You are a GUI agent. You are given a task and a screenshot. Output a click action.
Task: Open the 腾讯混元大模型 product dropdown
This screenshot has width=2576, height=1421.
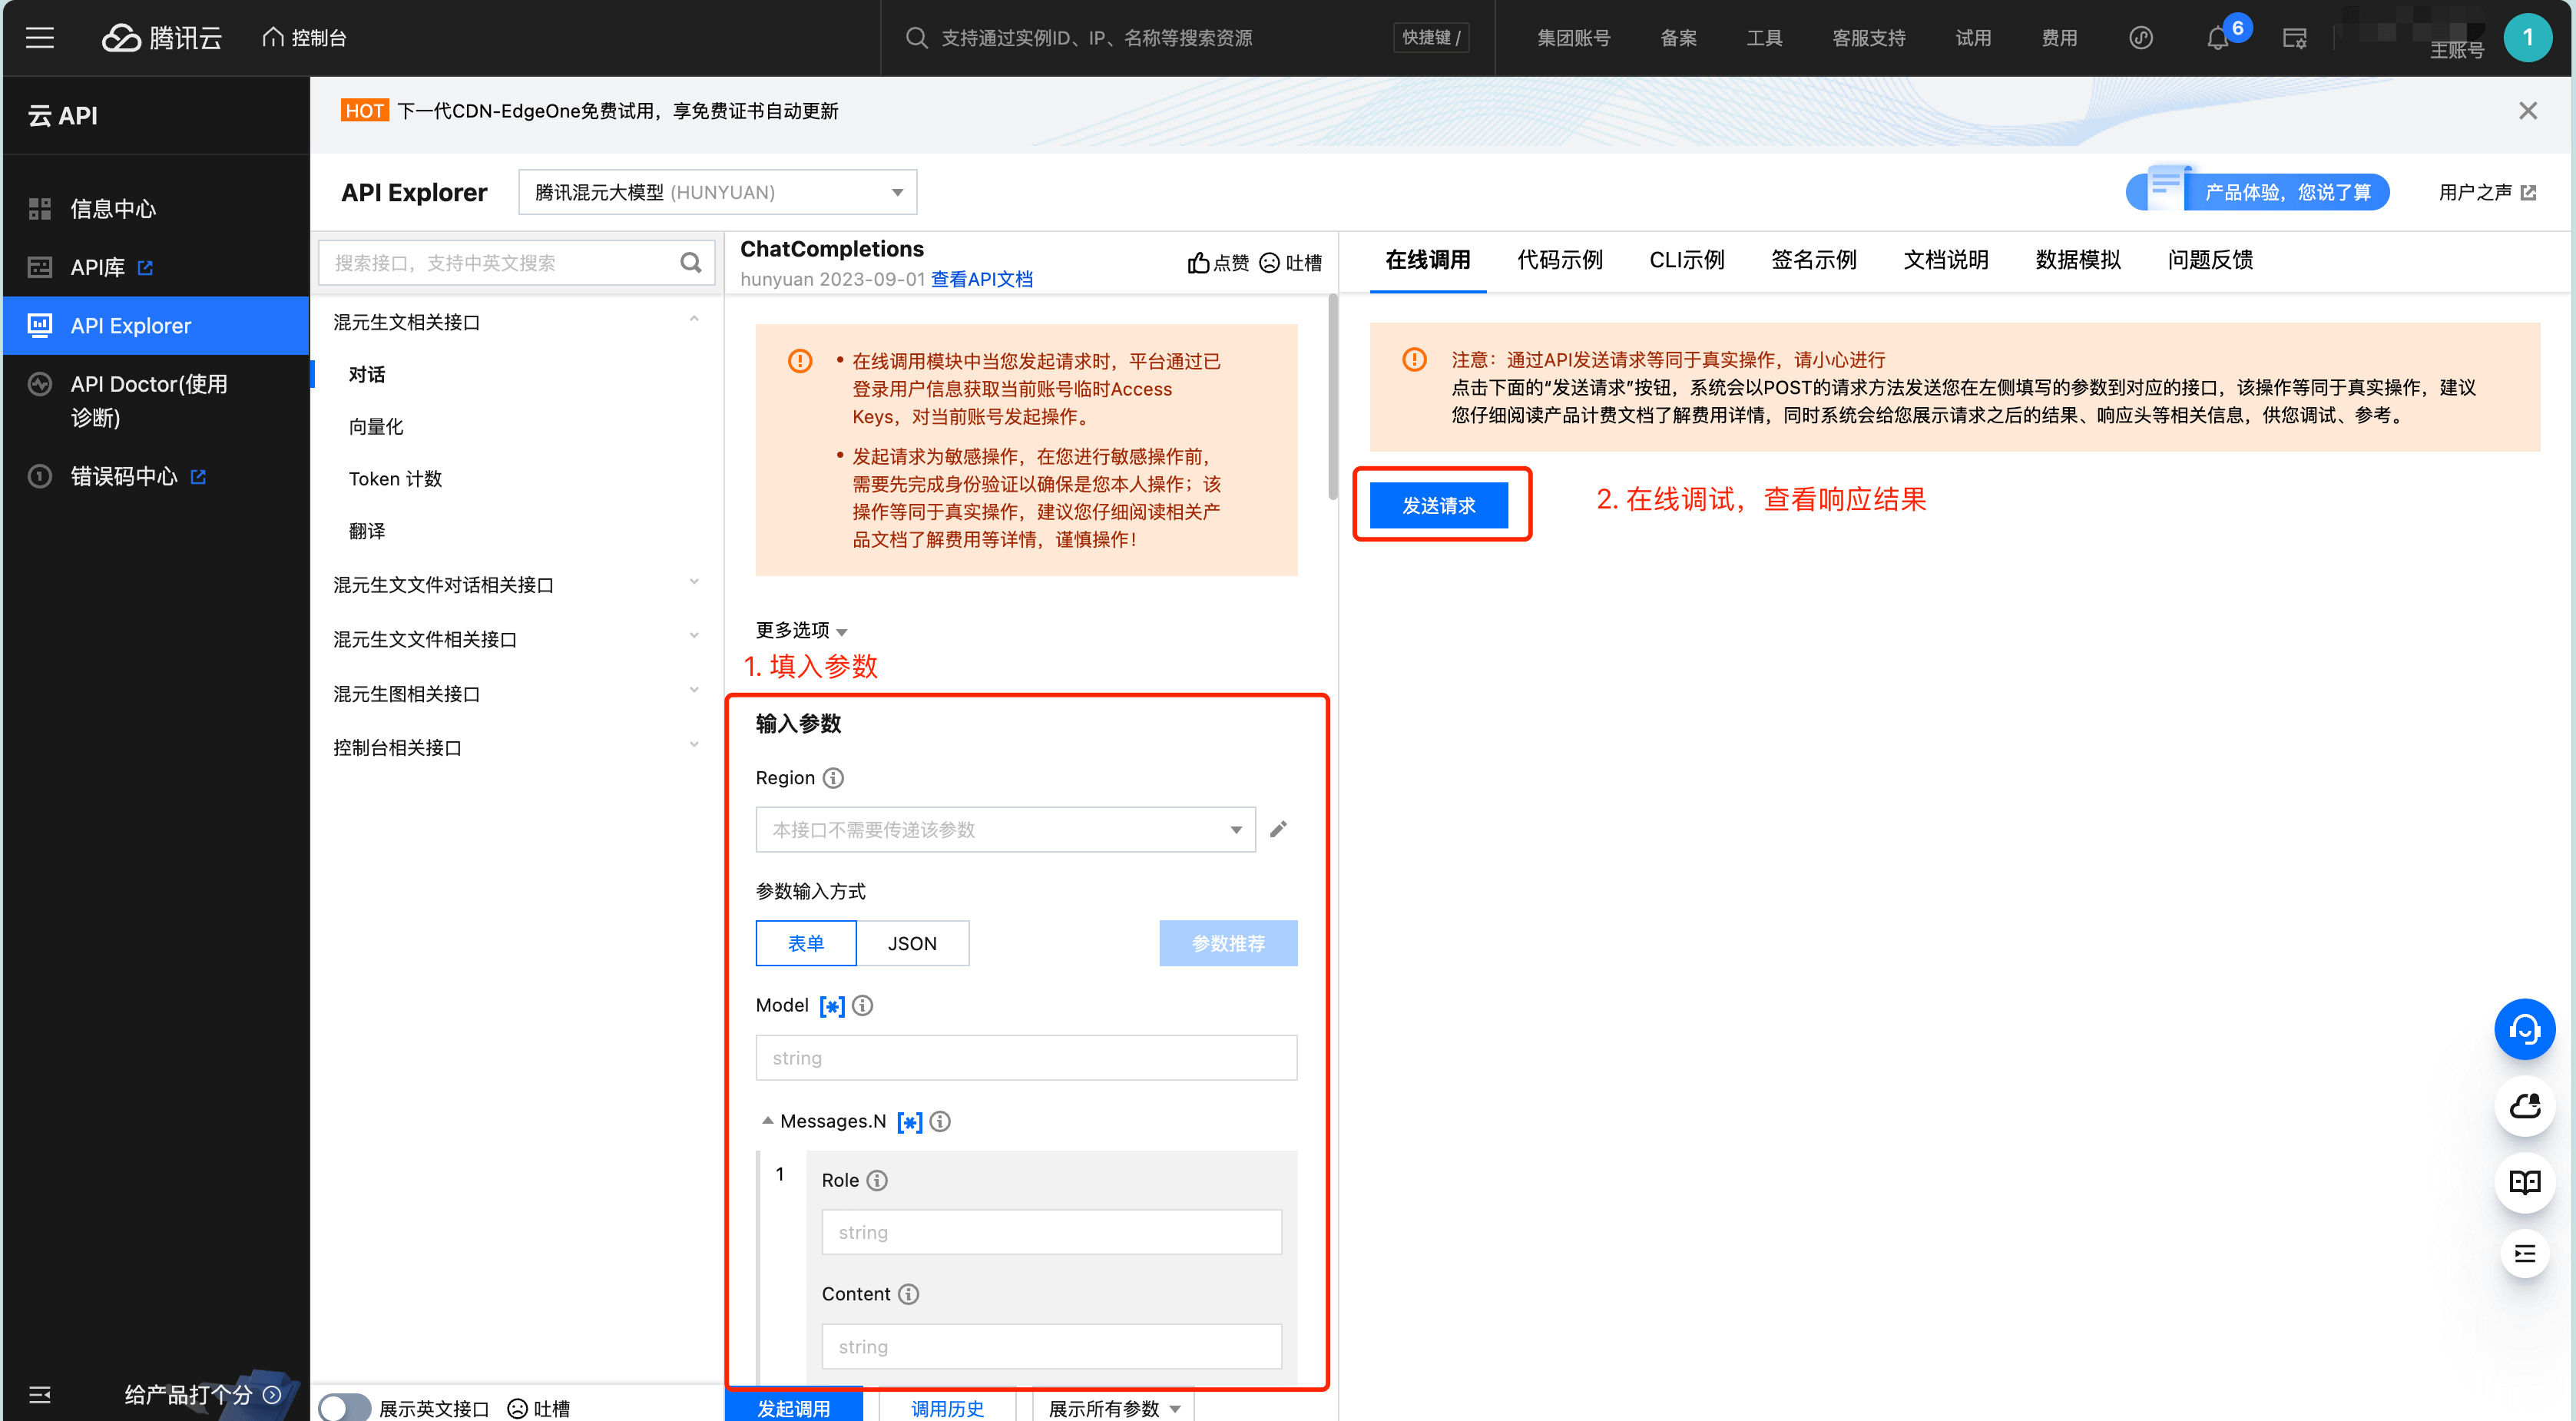716,191
